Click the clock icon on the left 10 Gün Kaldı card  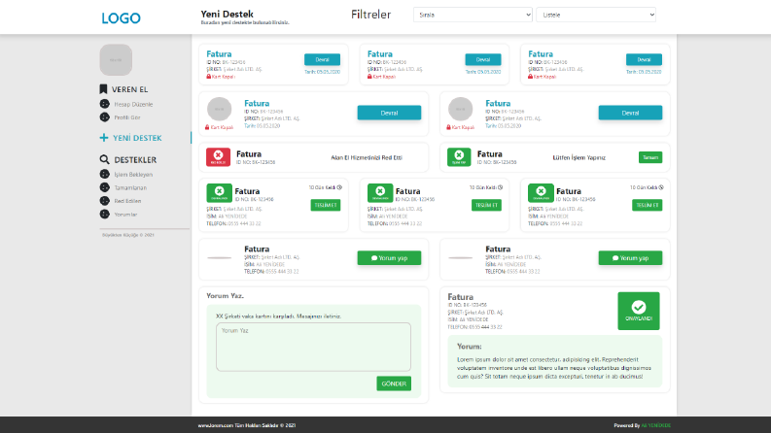339,187
